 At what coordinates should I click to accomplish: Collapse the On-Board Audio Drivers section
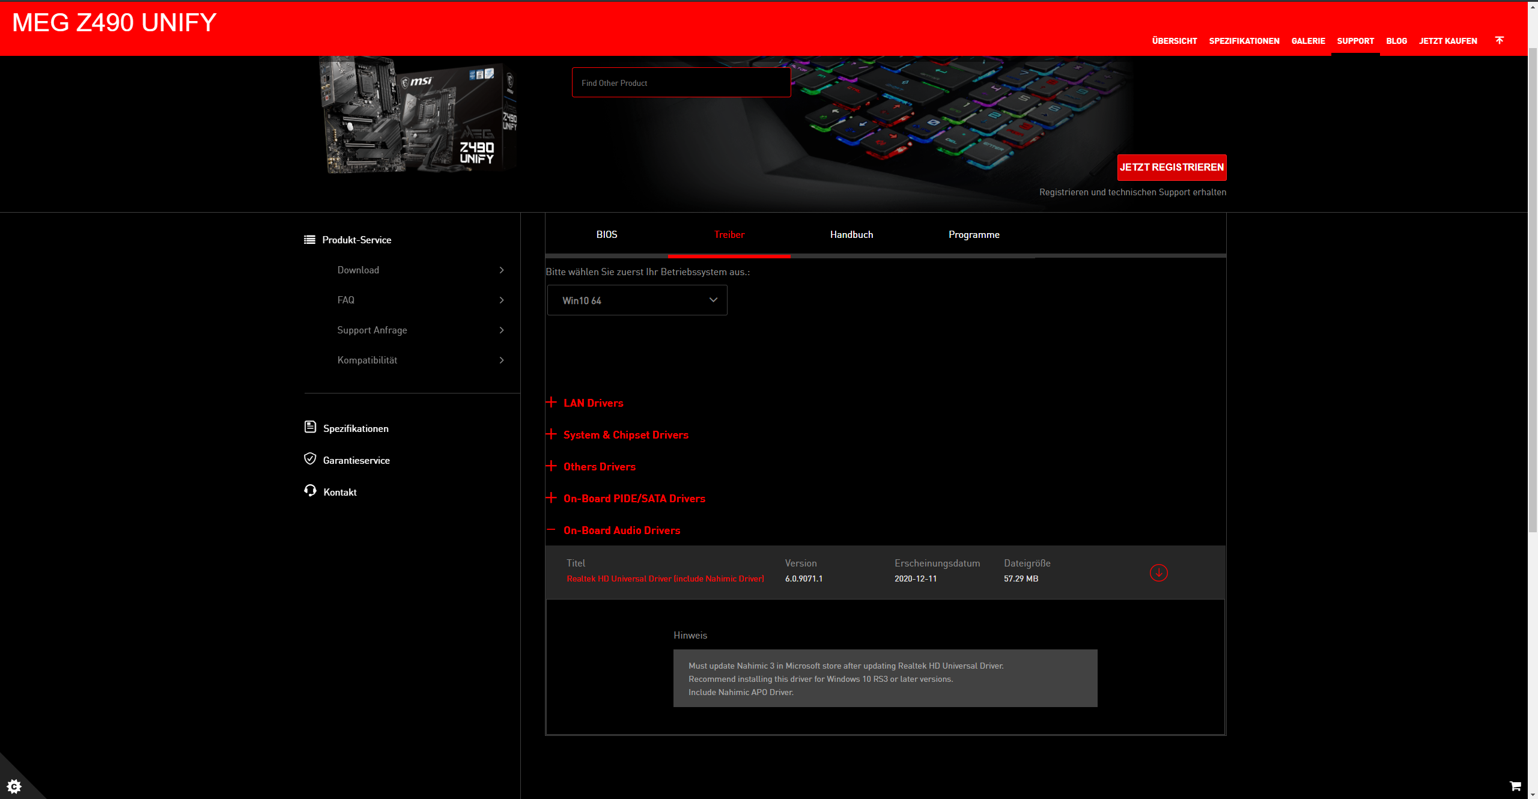[621, 530]
